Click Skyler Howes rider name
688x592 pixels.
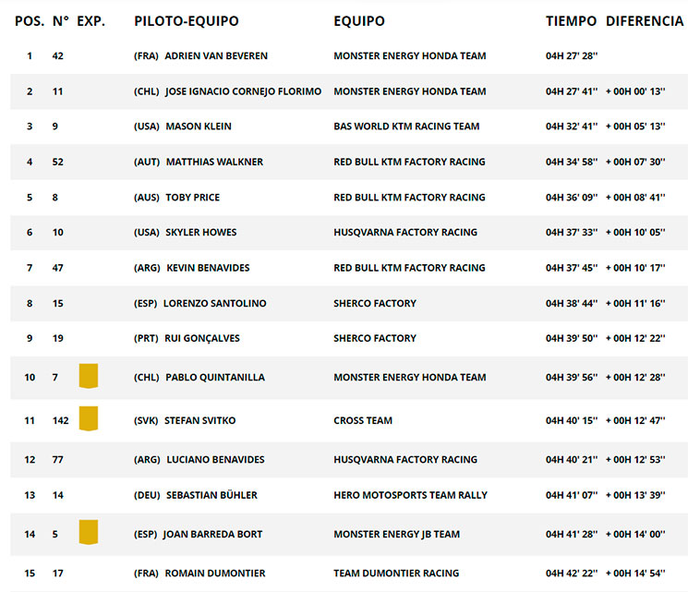tap(201, 232)
